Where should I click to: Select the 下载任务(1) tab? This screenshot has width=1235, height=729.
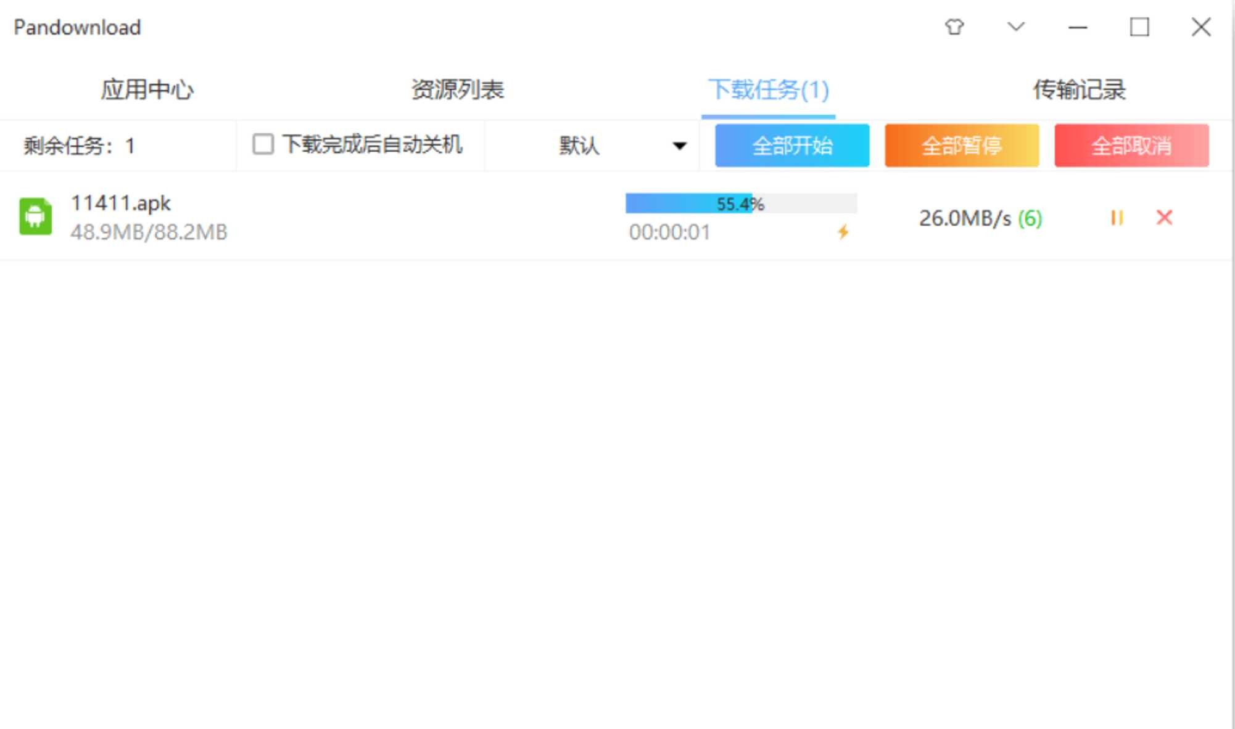[x=768, y=90]
